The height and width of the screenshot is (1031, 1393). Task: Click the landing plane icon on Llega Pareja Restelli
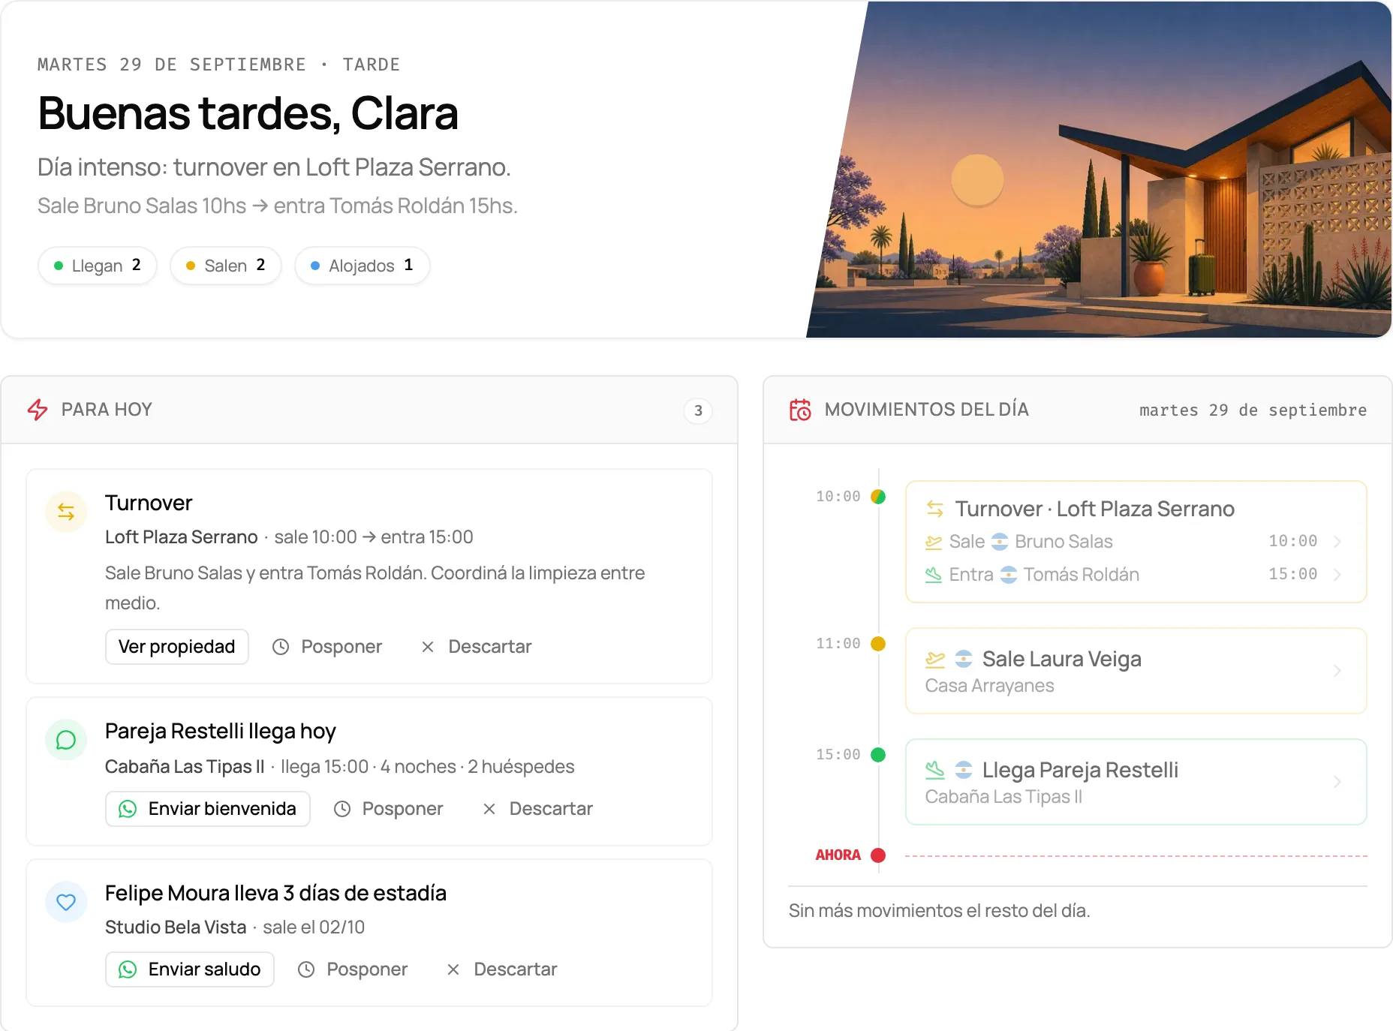[935, 770]
